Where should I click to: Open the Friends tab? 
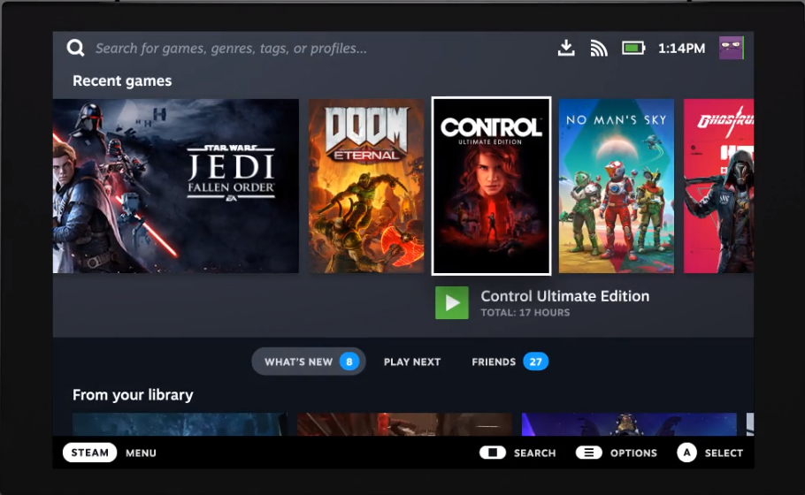510,362
